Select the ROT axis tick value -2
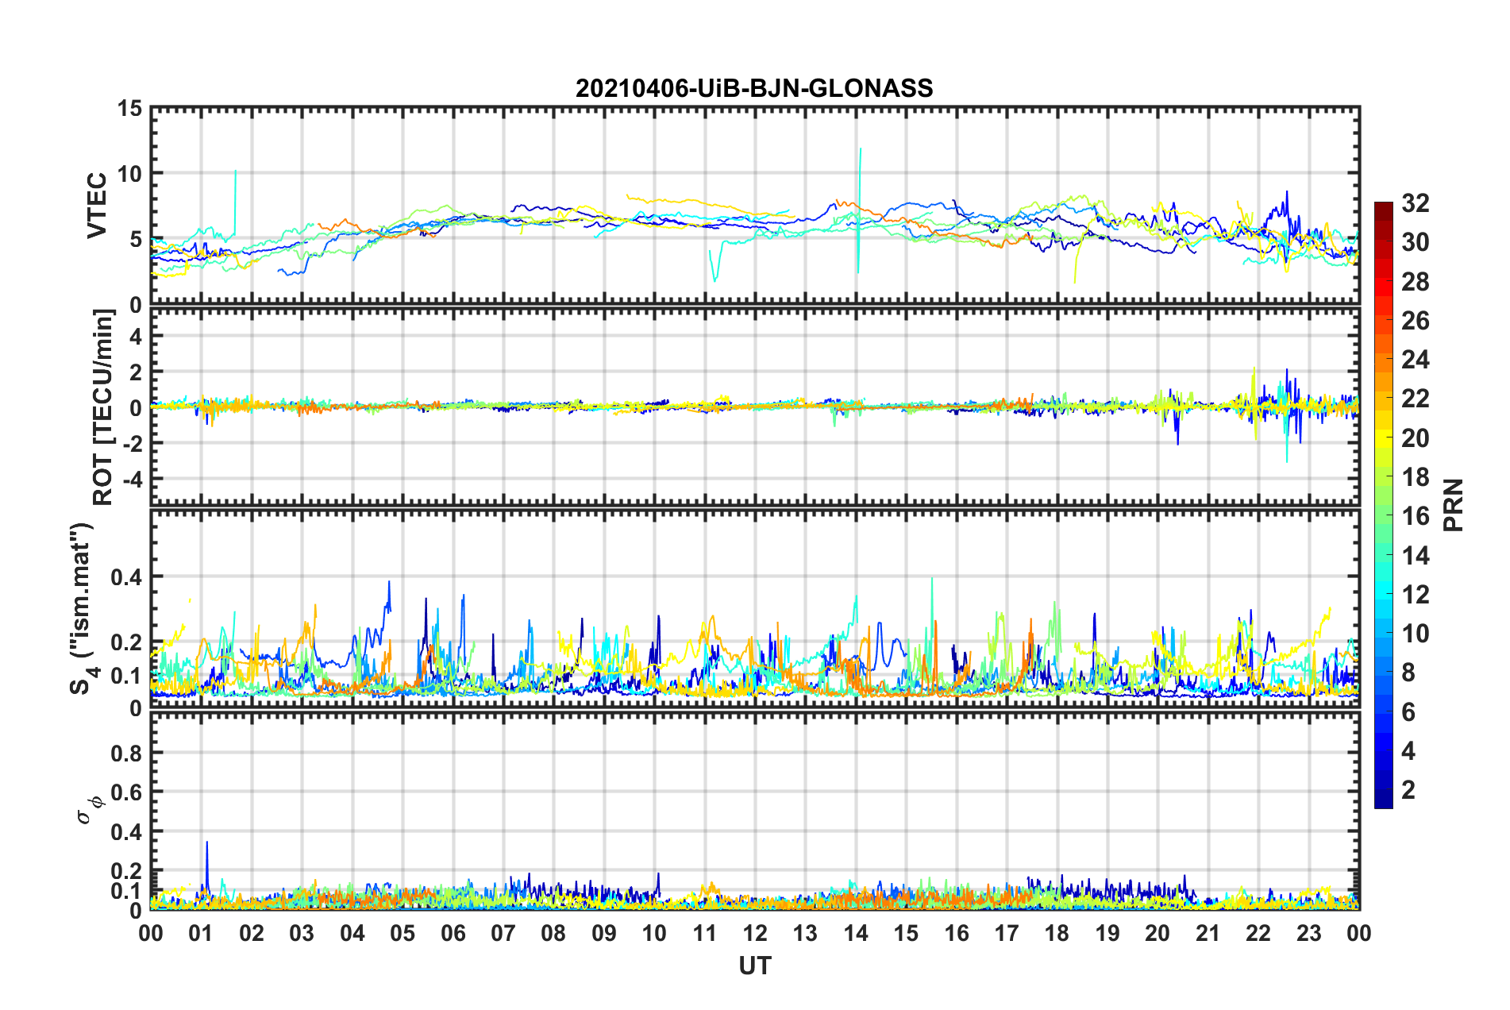 click(131, 443)
